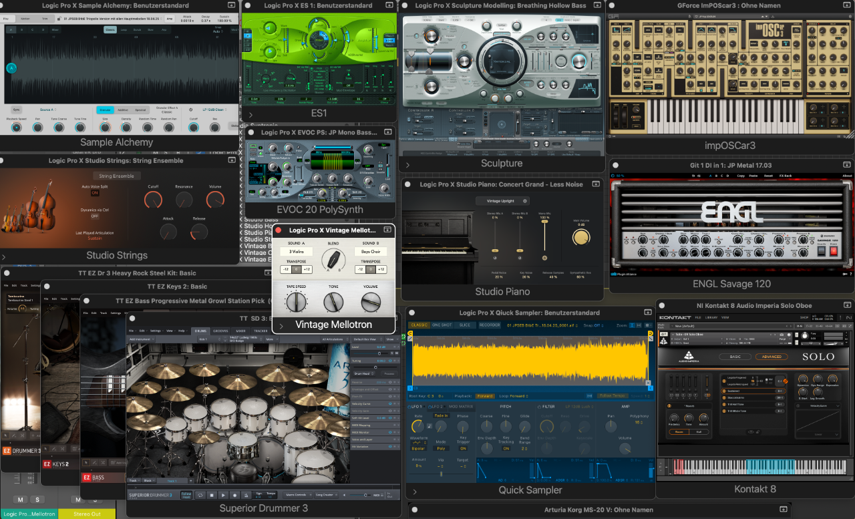The image size is (855, 519).
Task: Toggle Follow Host in Superior Drummer 3
Action: pos(186,495)
